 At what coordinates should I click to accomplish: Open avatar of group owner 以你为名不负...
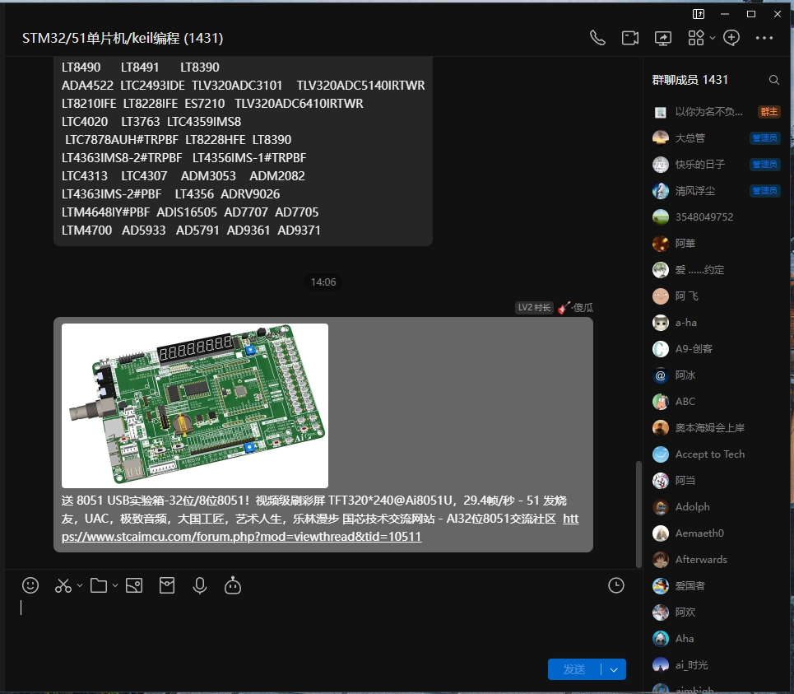tap(661, 112)
